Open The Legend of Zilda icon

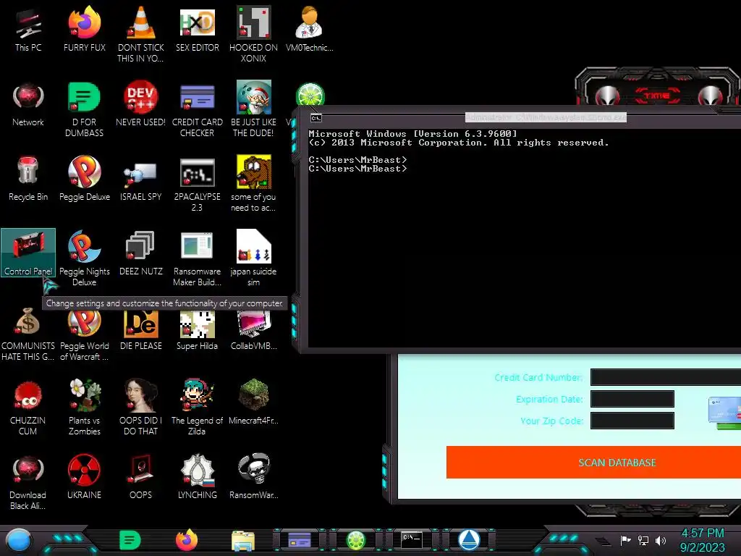pos(197,408)
